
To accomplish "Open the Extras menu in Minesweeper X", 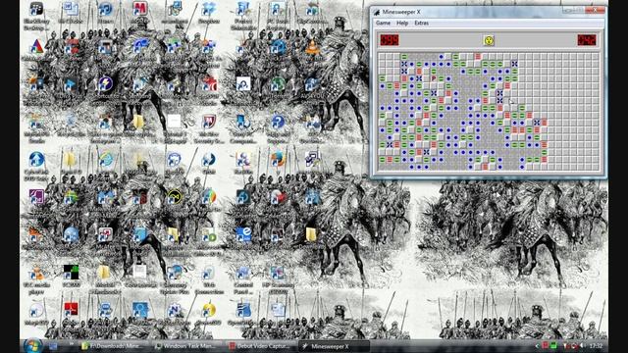I will [x=421, y=24].
